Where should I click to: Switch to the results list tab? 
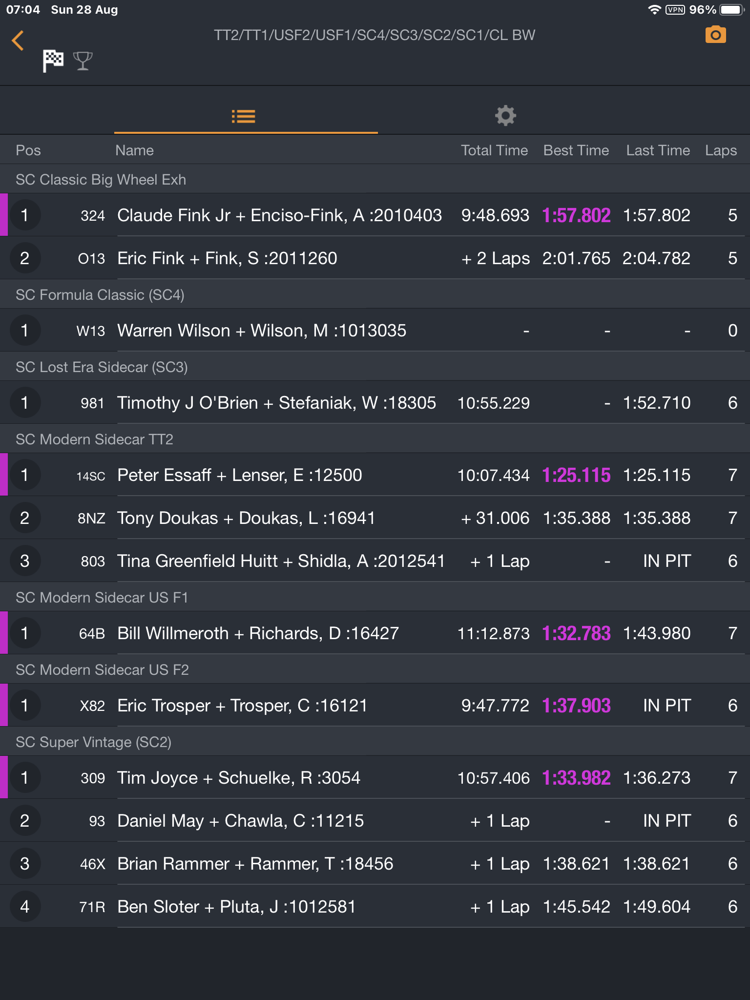244,116
